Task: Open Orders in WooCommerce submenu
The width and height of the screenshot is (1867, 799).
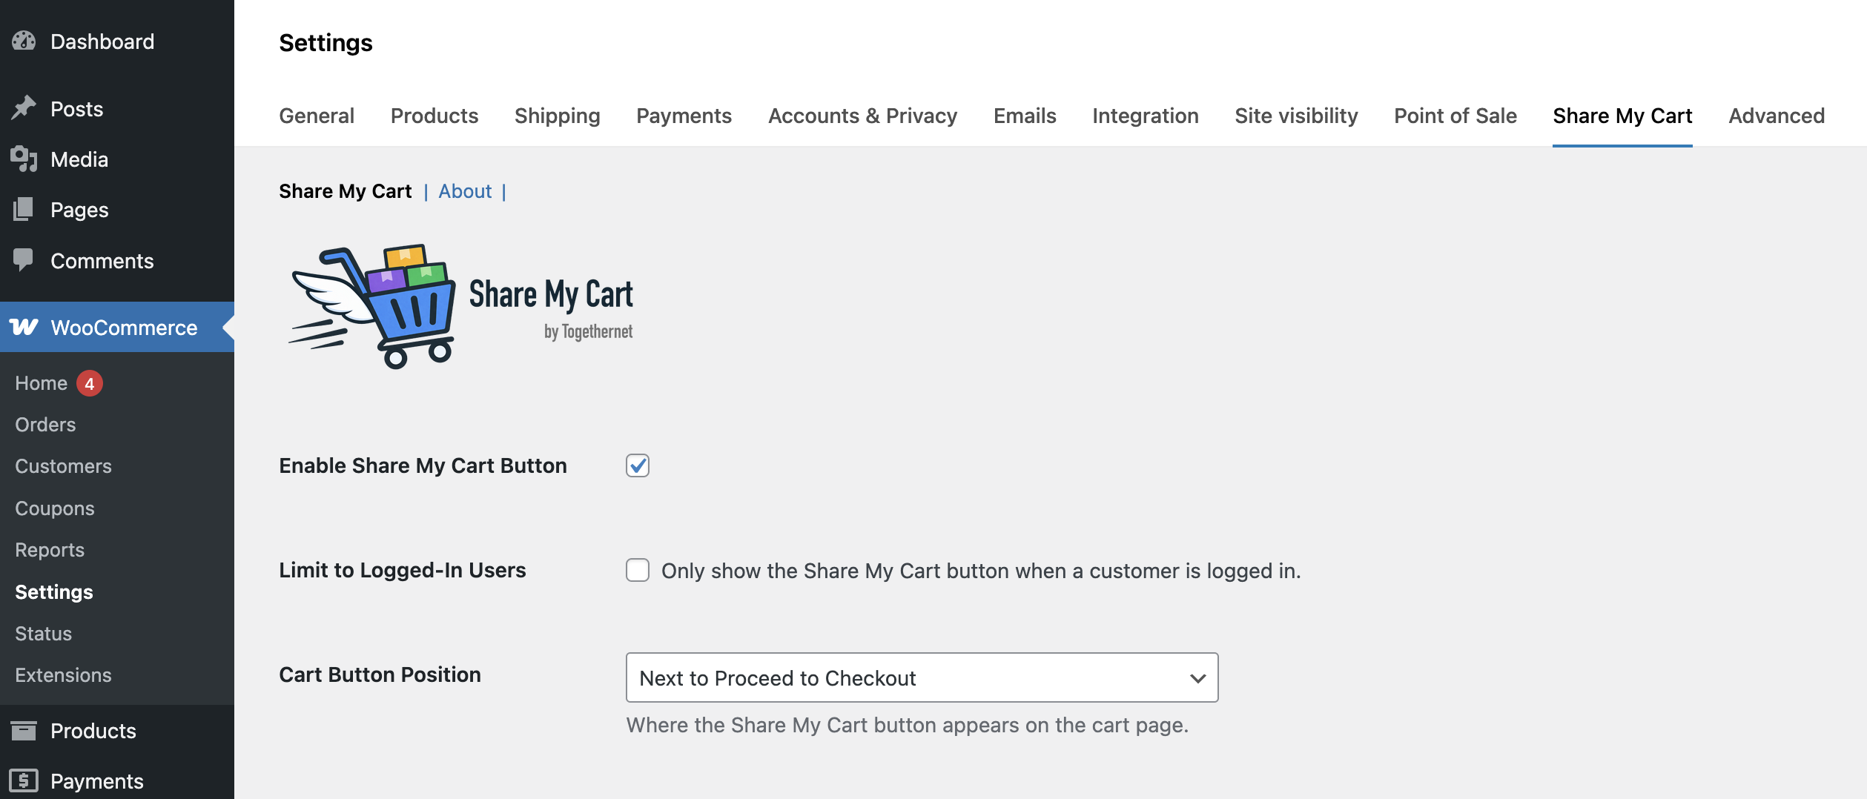Action: [45, 425]
